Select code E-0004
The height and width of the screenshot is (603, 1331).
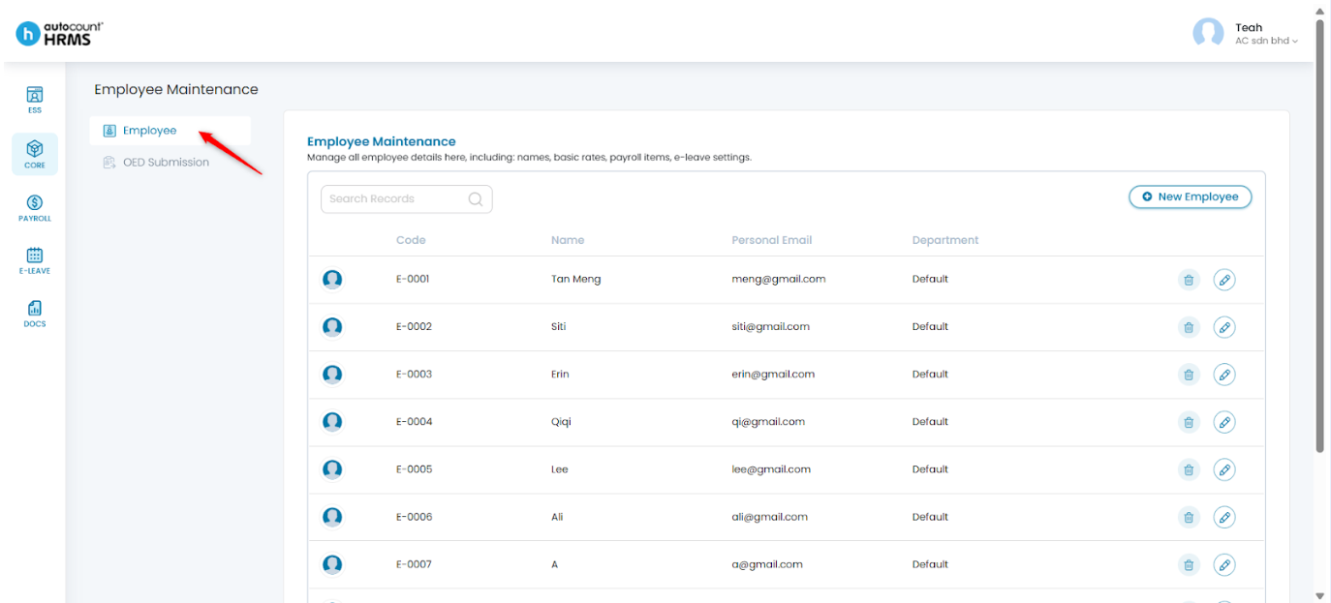click(x=414, y=421)
